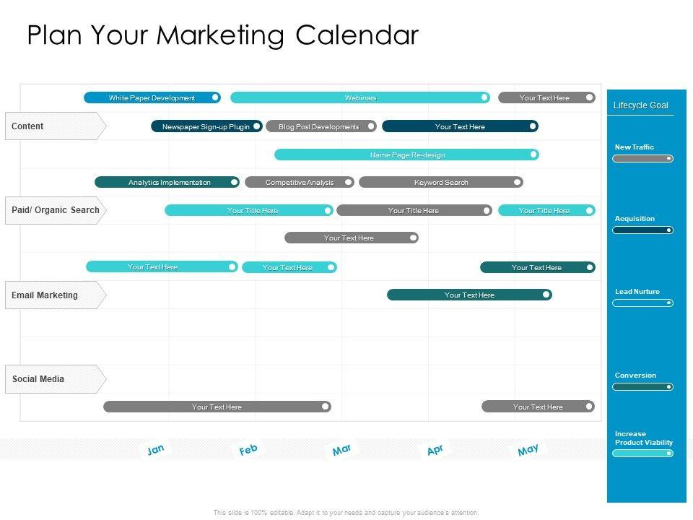The image size is (693, 520).
Task: Click the White Paper Development bar
Action: (x=152, y=97)
